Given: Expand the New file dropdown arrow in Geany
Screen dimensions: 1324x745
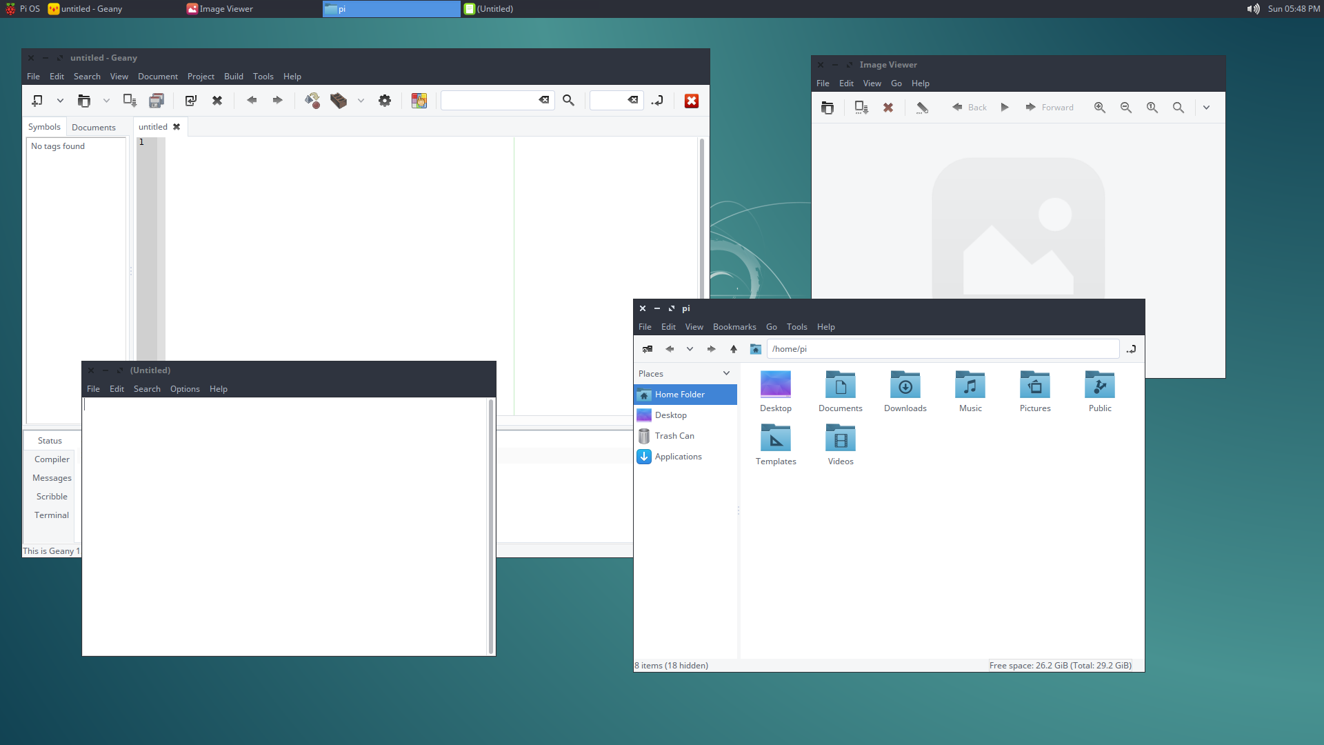Looking at the screenshot, I should (61, 101).
